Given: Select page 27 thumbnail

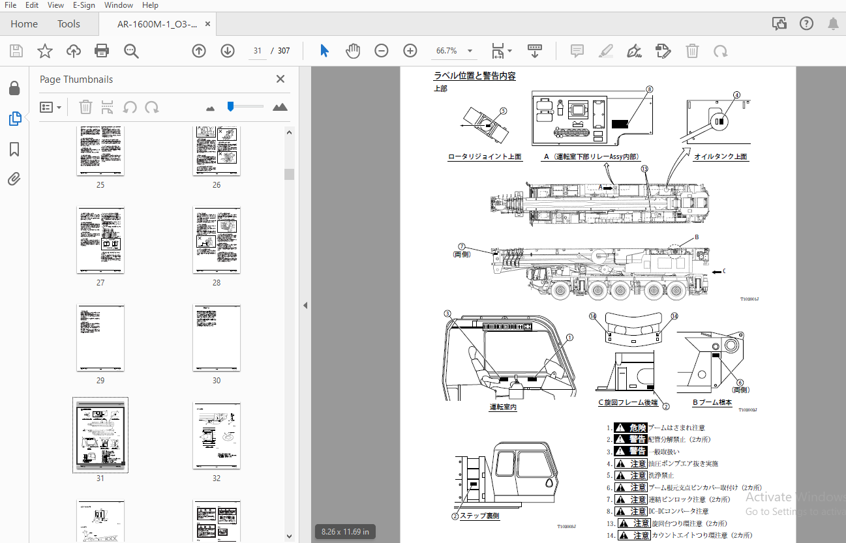Looking at the screenshot, I should click(100, 241).
